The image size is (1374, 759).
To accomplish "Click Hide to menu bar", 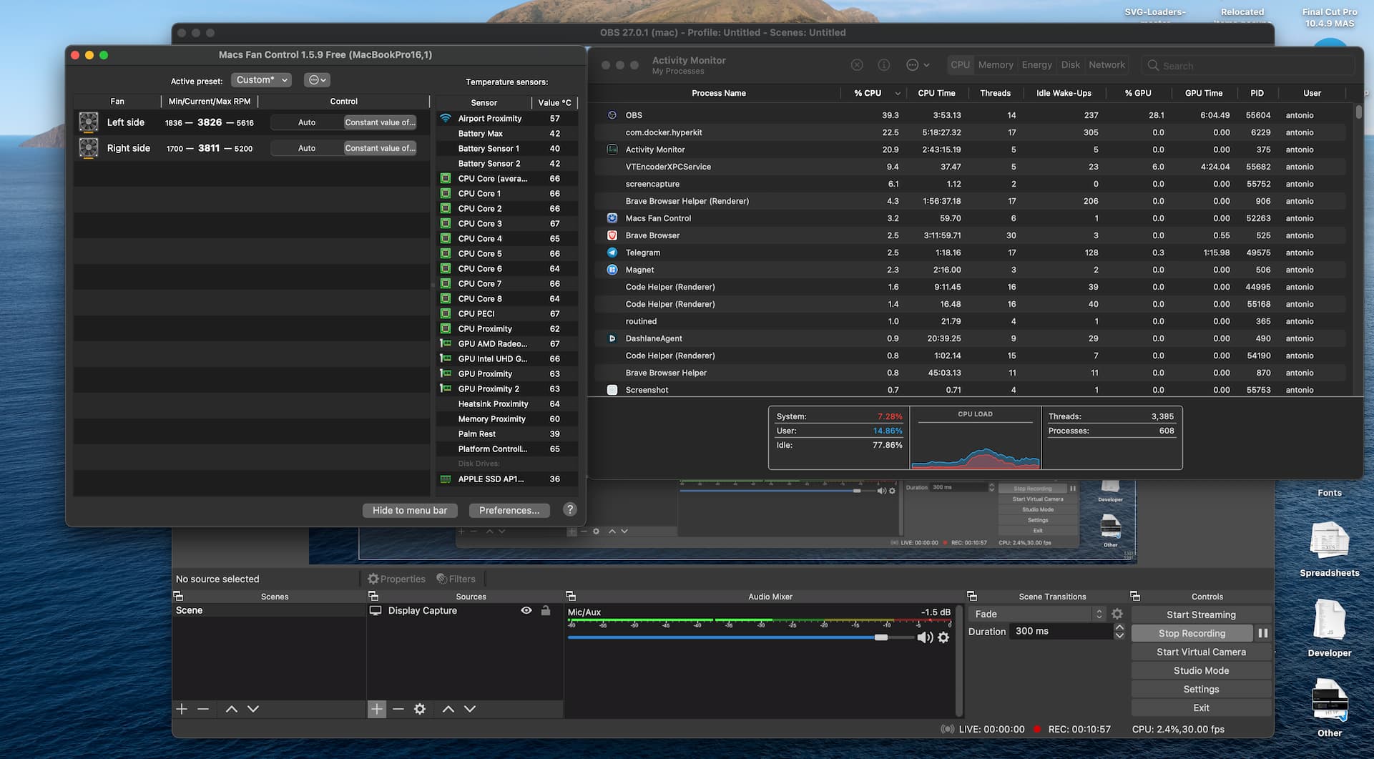I will [410, 510].
